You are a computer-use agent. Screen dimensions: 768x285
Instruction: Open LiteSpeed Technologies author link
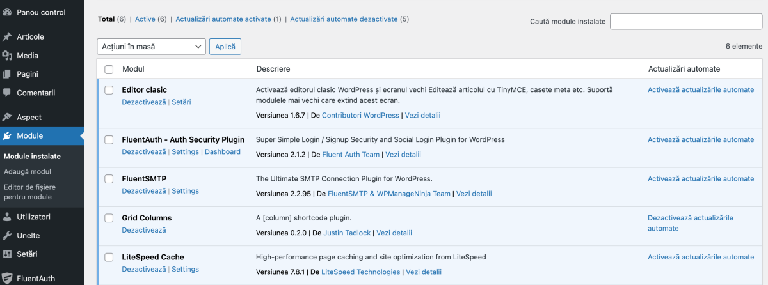(x=361, y=272)
